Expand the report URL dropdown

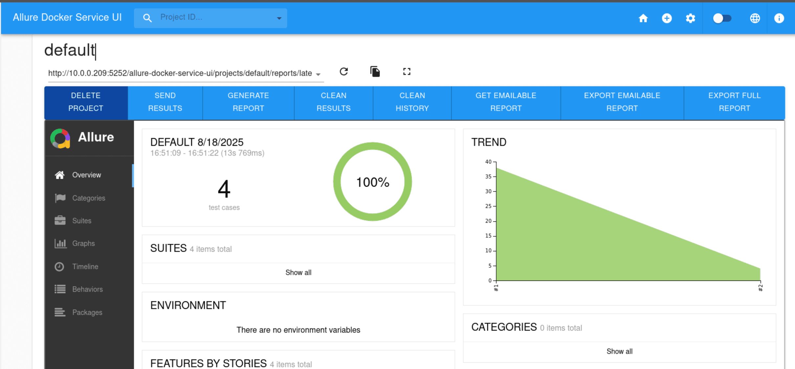(318, 74)
